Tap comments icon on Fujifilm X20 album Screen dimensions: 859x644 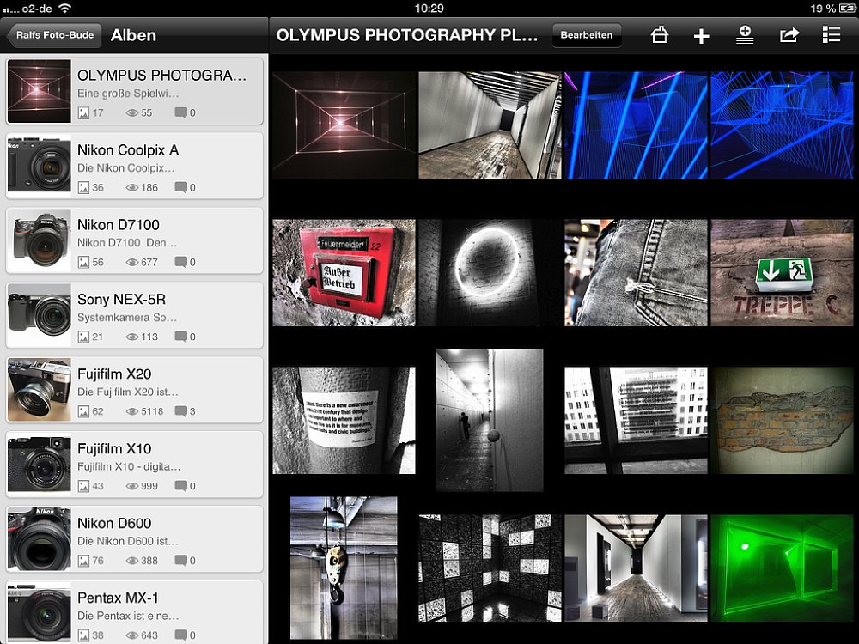[180, 411]
